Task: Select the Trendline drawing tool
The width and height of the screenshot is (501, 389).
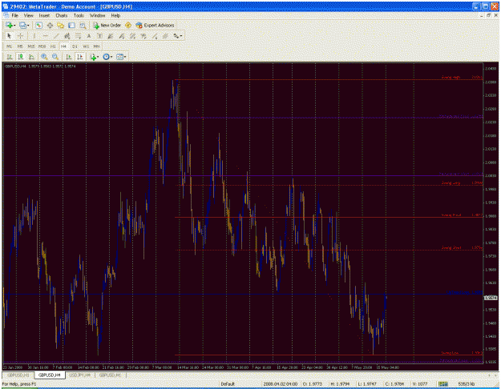Action: pyautogui.click(x=56, y=36)
